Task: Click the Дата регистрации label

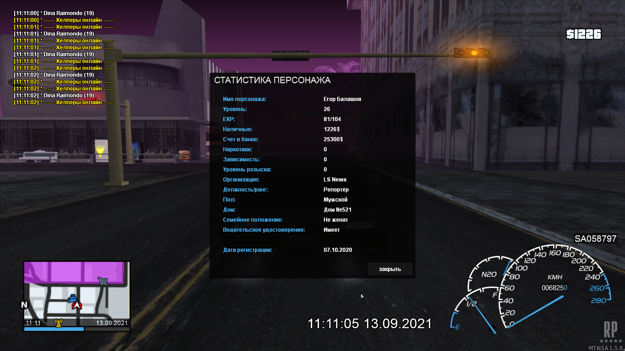Action: point(248,250)
